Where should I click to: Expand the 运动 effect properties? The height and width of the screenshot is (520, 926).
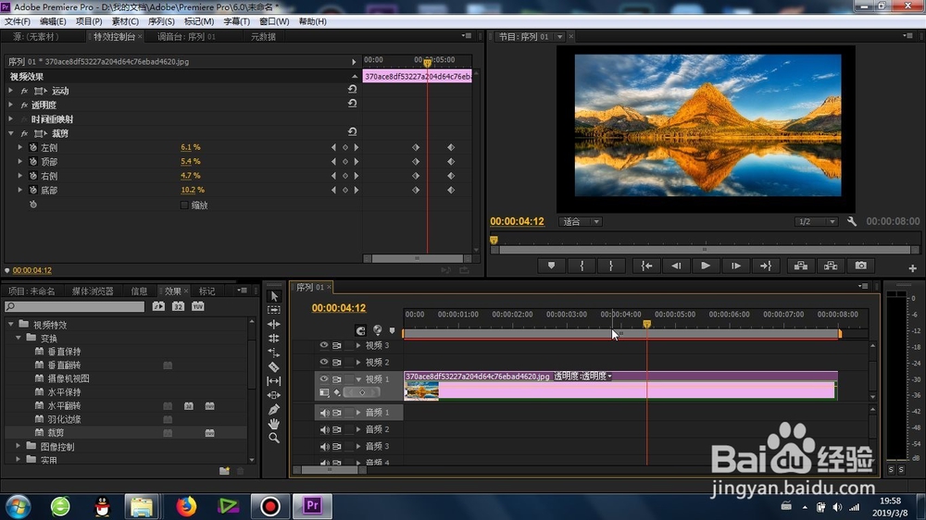tap(10, 91)
